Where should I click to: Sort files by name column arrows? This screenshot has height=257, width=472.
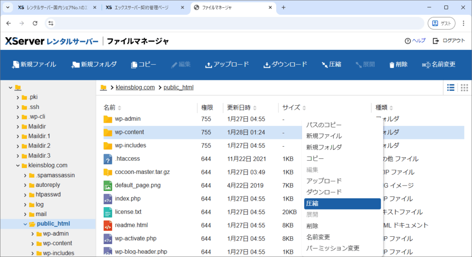120,108
